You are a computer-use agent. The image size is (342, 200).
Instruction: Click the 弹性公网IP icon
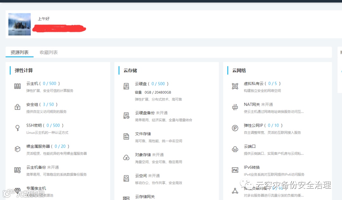click(235, 128)
